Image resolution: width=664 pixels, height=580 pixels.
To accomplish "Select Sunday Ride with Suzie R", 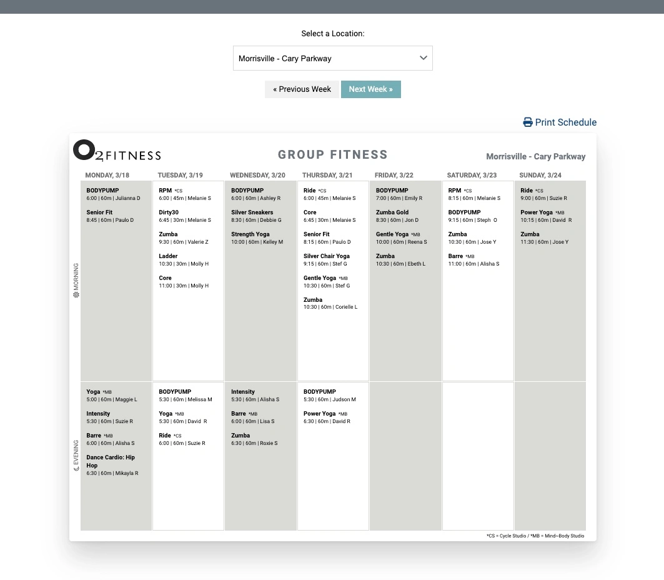I will (x=543, y=194).
